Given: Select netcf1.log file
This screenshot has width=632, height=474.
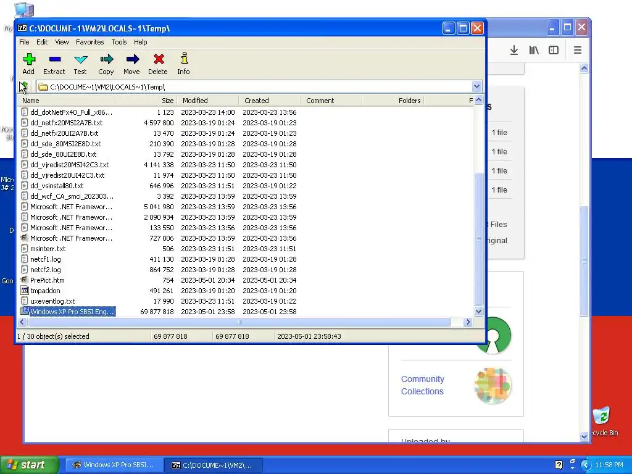Looking at the screenshot, I should pyautogui.click(x=46, y=259).
